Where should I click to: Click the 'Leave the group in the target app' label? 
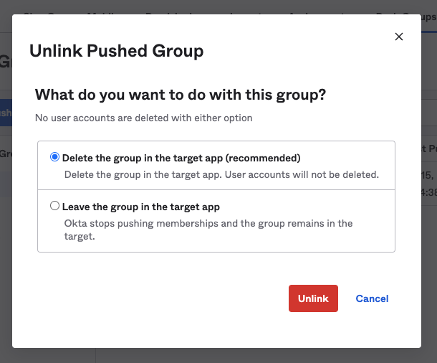[x=140, y=207]
